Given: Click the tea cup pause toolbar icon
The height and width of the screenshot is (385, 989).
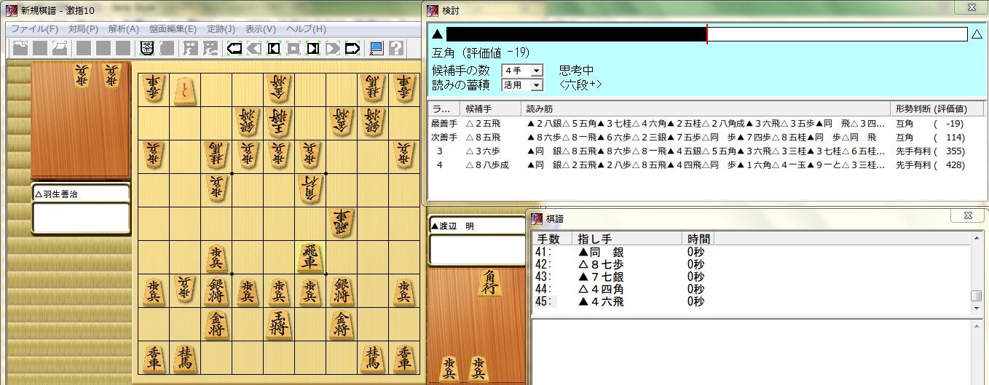Looking at the screenshot, I should point(146,48).
